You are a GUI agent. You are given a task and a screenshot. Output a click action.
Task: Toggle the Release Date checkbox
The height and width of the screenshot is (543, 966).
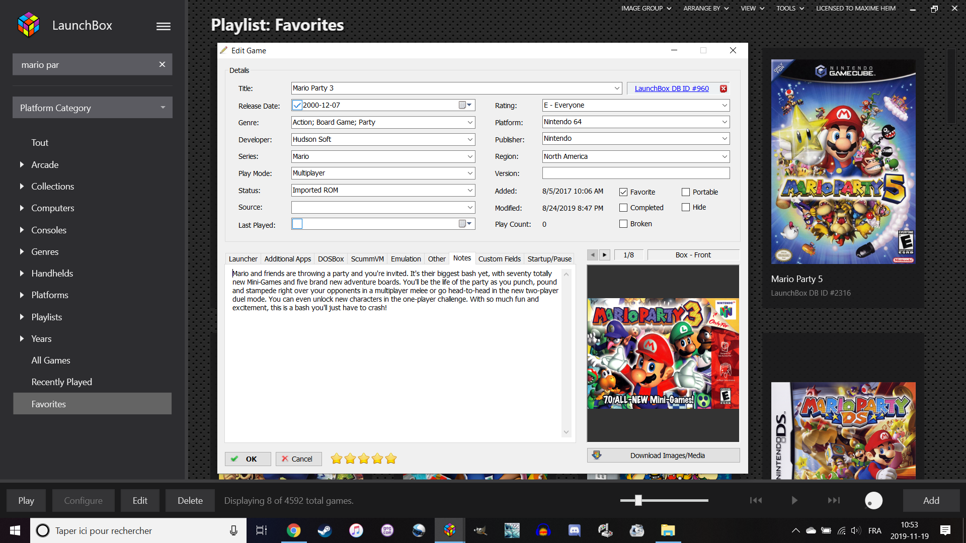(x=297, y=105)
